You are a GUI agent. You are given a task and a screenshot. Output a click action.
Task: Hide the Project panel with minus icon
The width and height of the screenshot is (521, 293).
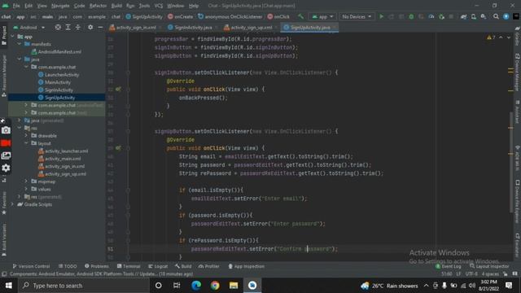[100, 28]
